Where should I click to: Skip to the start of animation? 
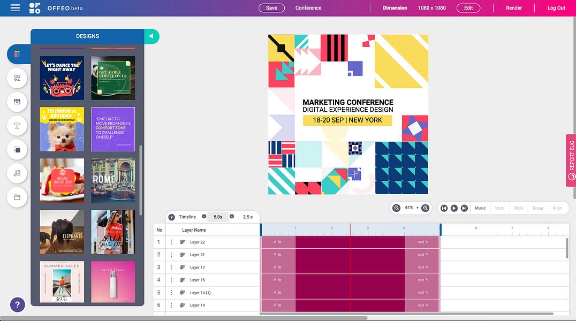coord(444,208)
